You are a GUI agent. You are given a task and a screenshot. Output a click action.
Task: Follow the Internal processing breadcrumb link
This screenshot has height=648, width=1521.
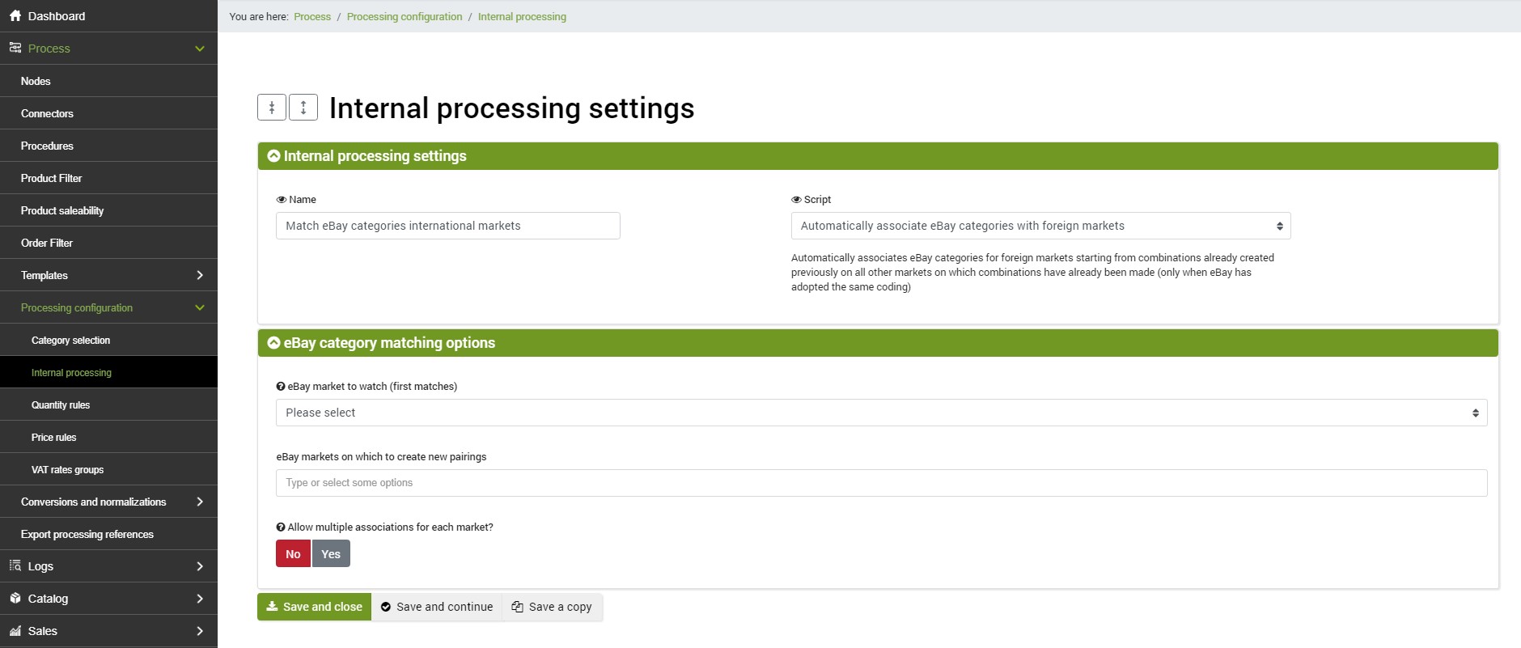point(522,16)
